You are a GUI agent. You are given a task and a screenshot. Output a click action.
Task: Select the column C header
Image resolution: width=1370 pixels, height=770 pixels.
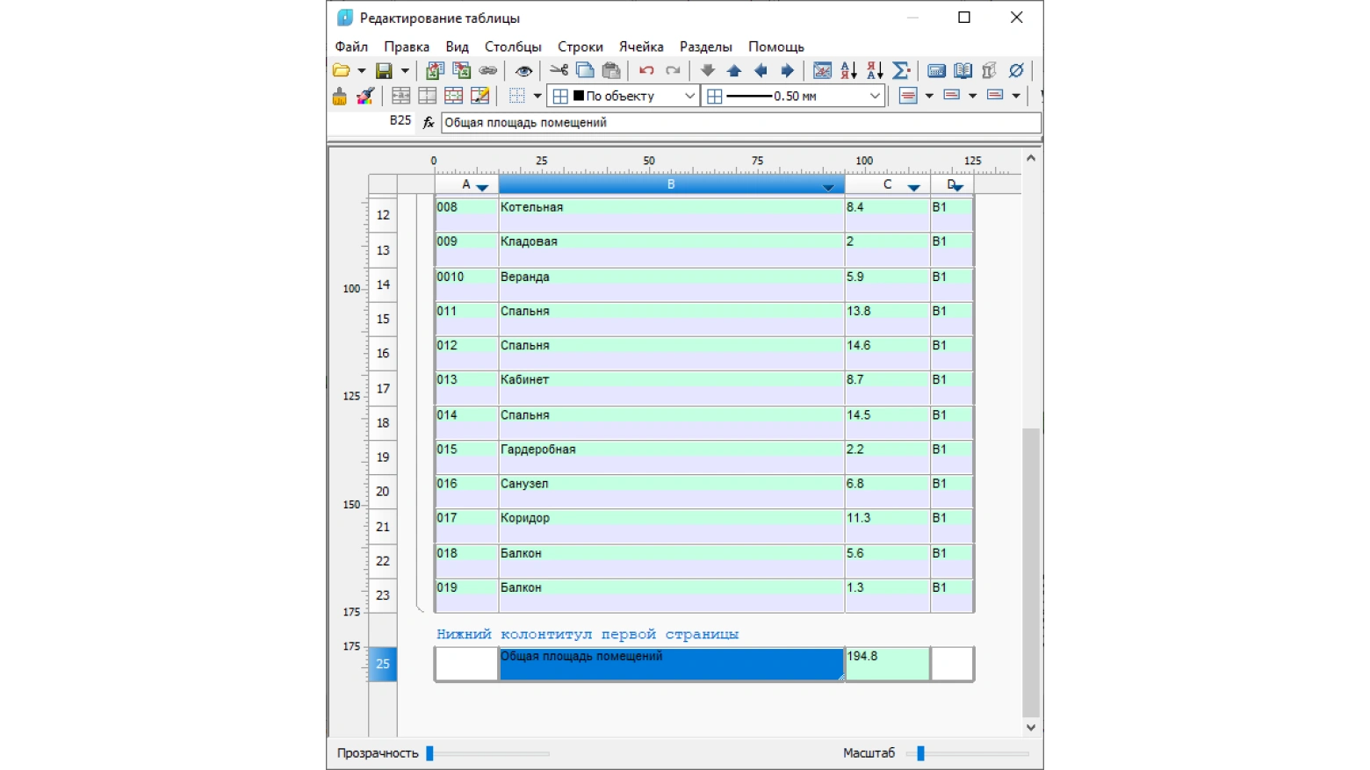click(888, 184)
